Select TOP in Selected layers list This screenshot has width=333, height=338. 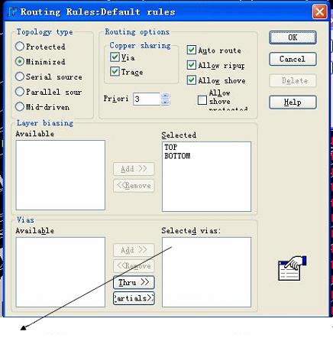pos(171,147)
